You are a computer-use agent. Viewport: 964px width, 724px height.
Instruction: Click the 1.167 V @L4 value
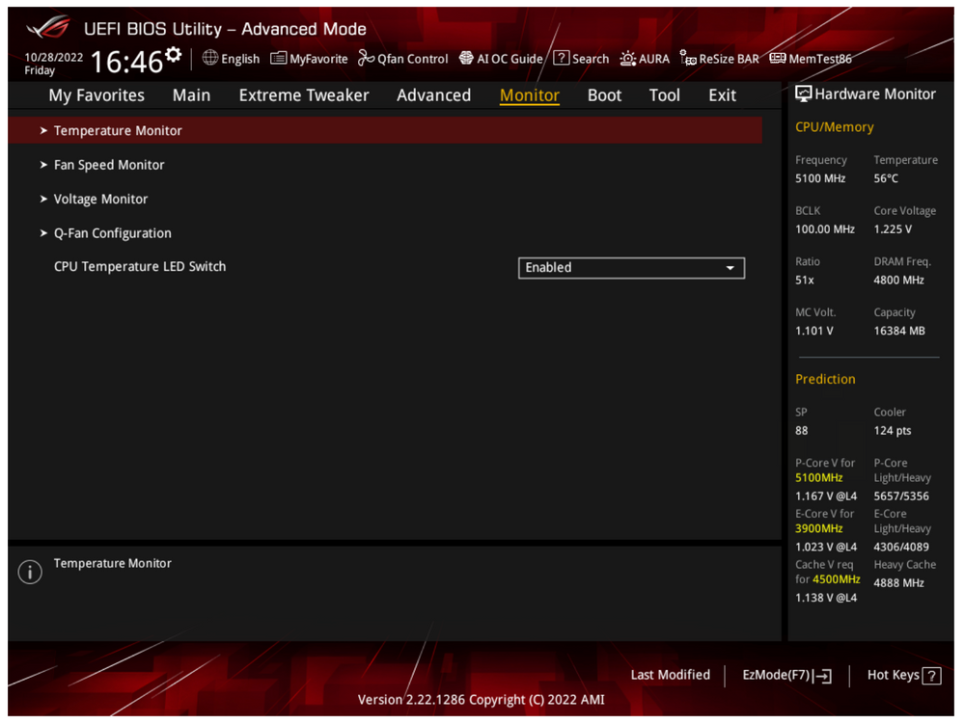point(826,496)
